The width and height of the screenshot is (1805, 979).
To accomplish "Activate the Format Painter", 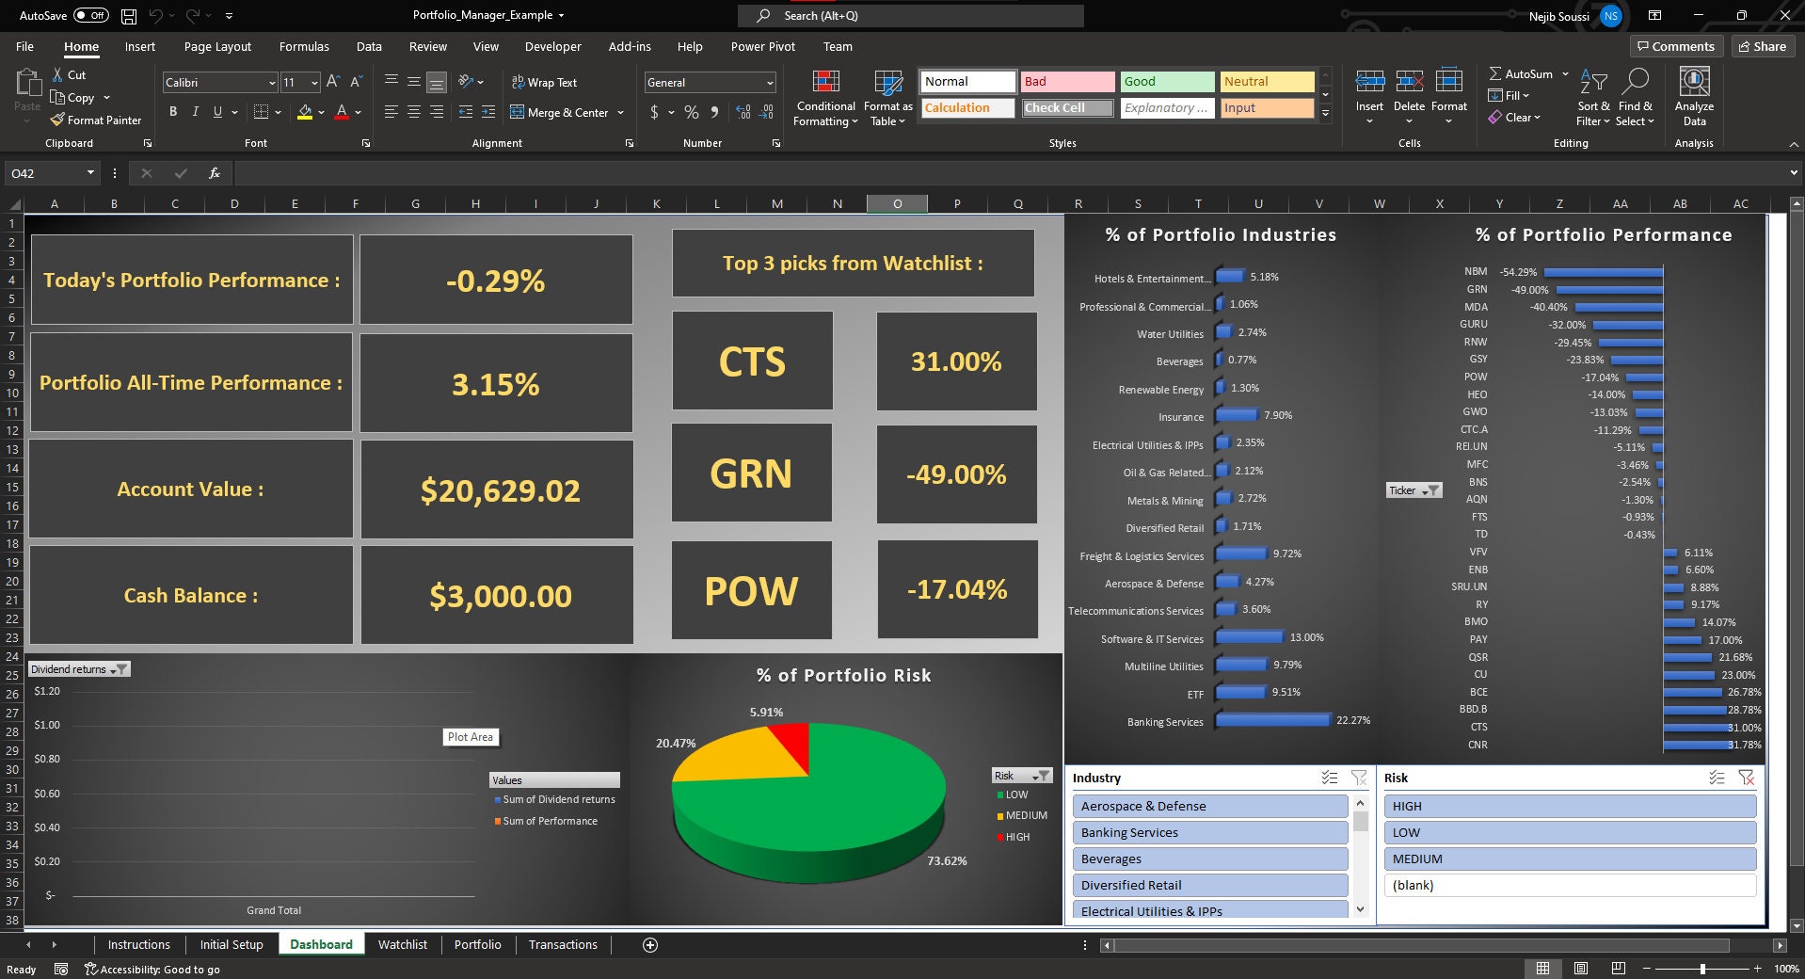I will coord(96,120).
